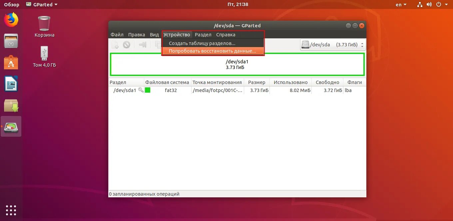453x221 pixels.
Task: Open Firefox from the dock
Action: click(11, 20)
